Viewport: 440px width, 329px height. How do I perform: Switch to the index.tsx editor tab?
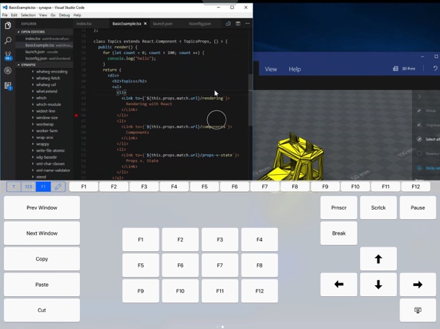pyautogui.click(x=84, y=24)
